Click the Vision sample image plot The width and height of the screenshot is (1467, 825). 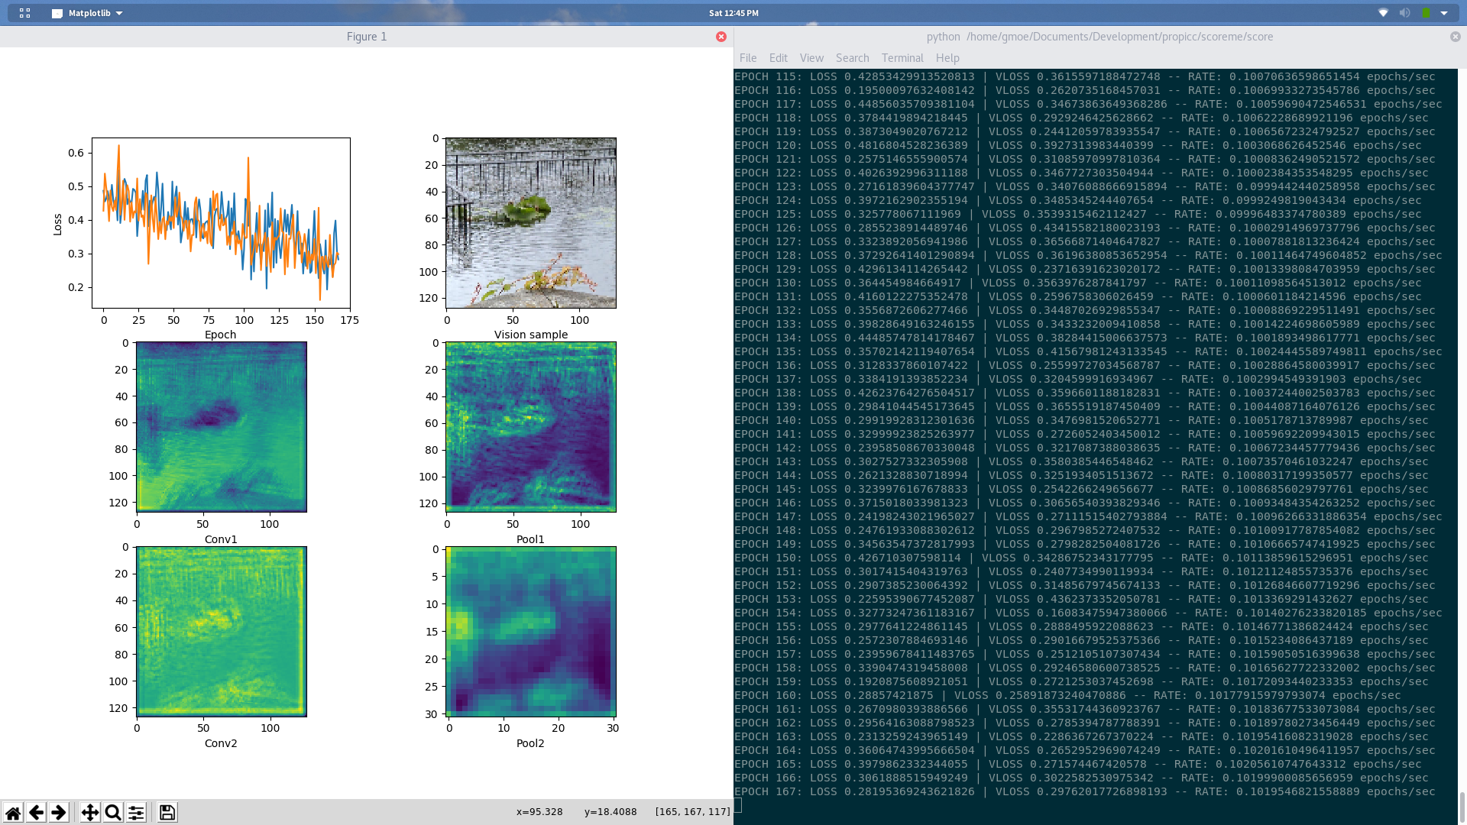pos(531,223)
